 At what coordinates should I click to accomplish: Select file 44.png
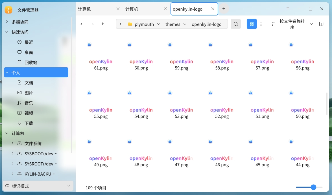pos(303,153)
